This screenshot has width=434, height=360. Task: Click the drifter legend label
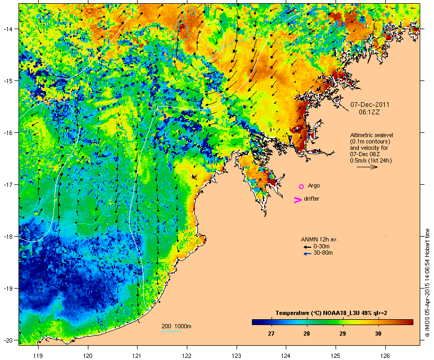[x=311, y=199]
